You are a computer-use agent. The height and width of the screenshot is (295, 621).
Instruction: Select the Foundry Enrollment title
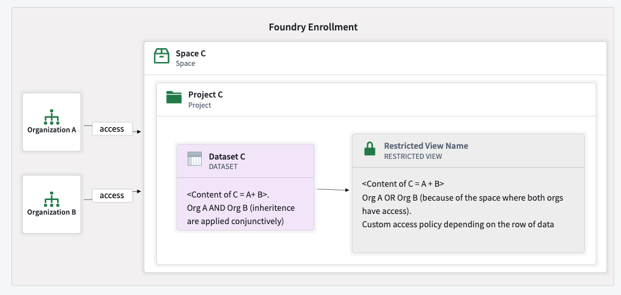click(x=313, y=27)
